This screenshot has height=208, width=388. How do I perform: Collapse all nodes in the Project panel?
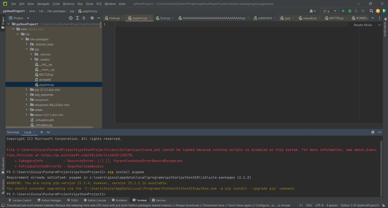point(84,18)
